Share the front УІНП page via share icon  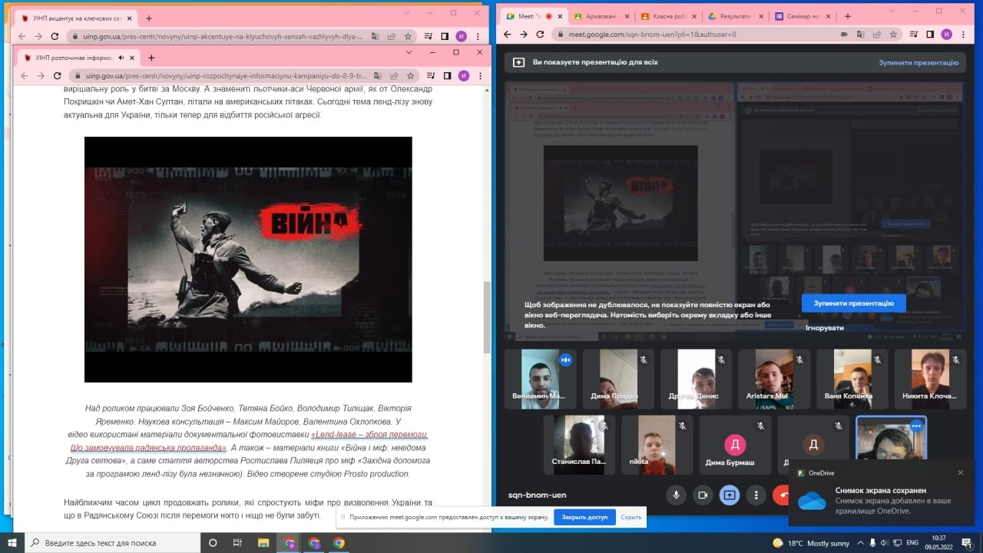coord(396,75)
